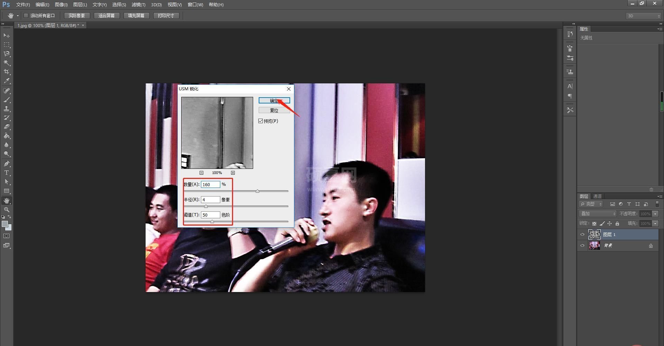Screen dimensions: 664x346
Task: Open the Hand tool preset picker arrow
Action: (18, 16)
